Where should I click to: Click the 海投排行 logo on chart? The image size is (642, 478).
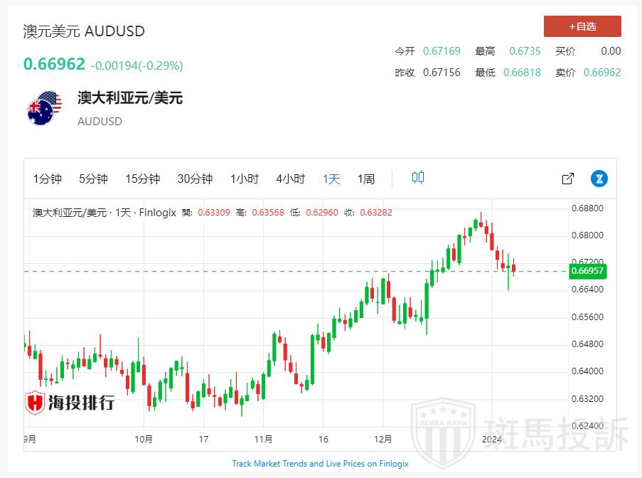pyautogui.click(x=70, y=403)
